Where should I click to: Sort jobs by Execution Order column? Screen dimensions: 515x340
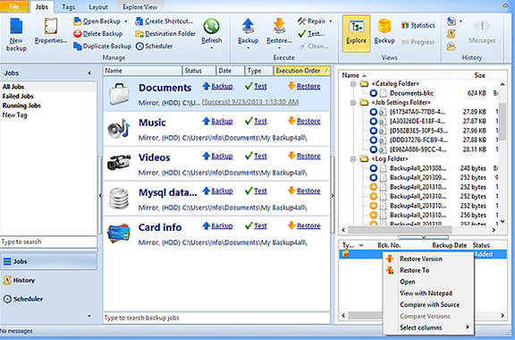click(301, 71)
